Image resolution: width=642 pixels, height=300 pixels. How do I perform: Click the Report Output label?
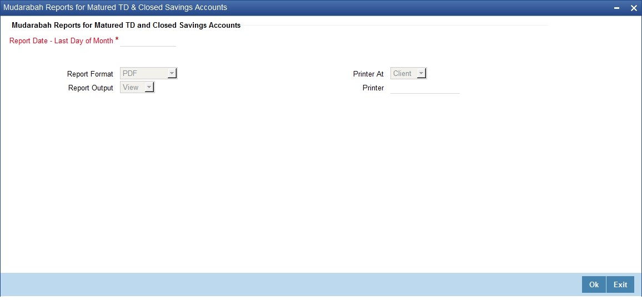[91, 88]
